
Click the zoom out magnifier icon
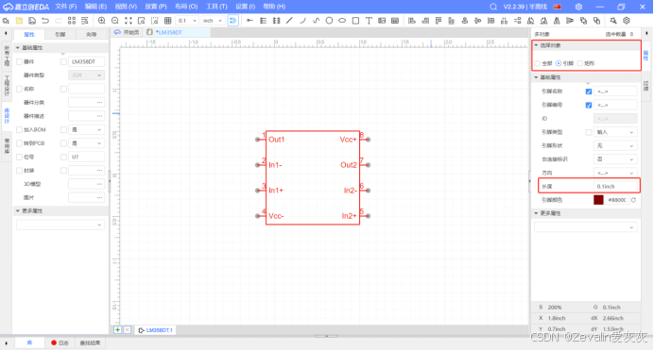pos(114,21)
